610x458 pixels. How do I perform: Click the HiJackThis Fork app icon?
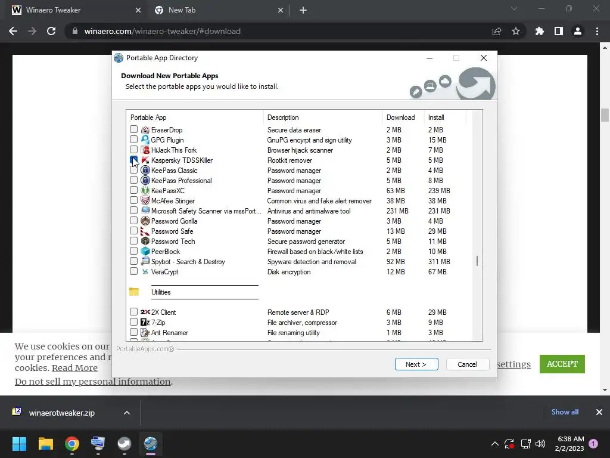coord(145,150)
